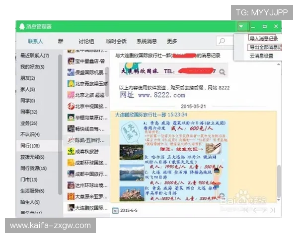Open the travel promotion flyer image
Viewport: 298px width, 238px height.
tap(173, 161)
